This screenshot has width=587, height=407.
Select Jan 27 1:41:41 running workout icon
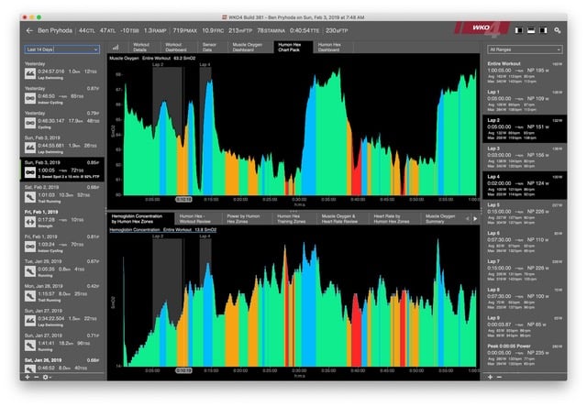pos(30,346)
